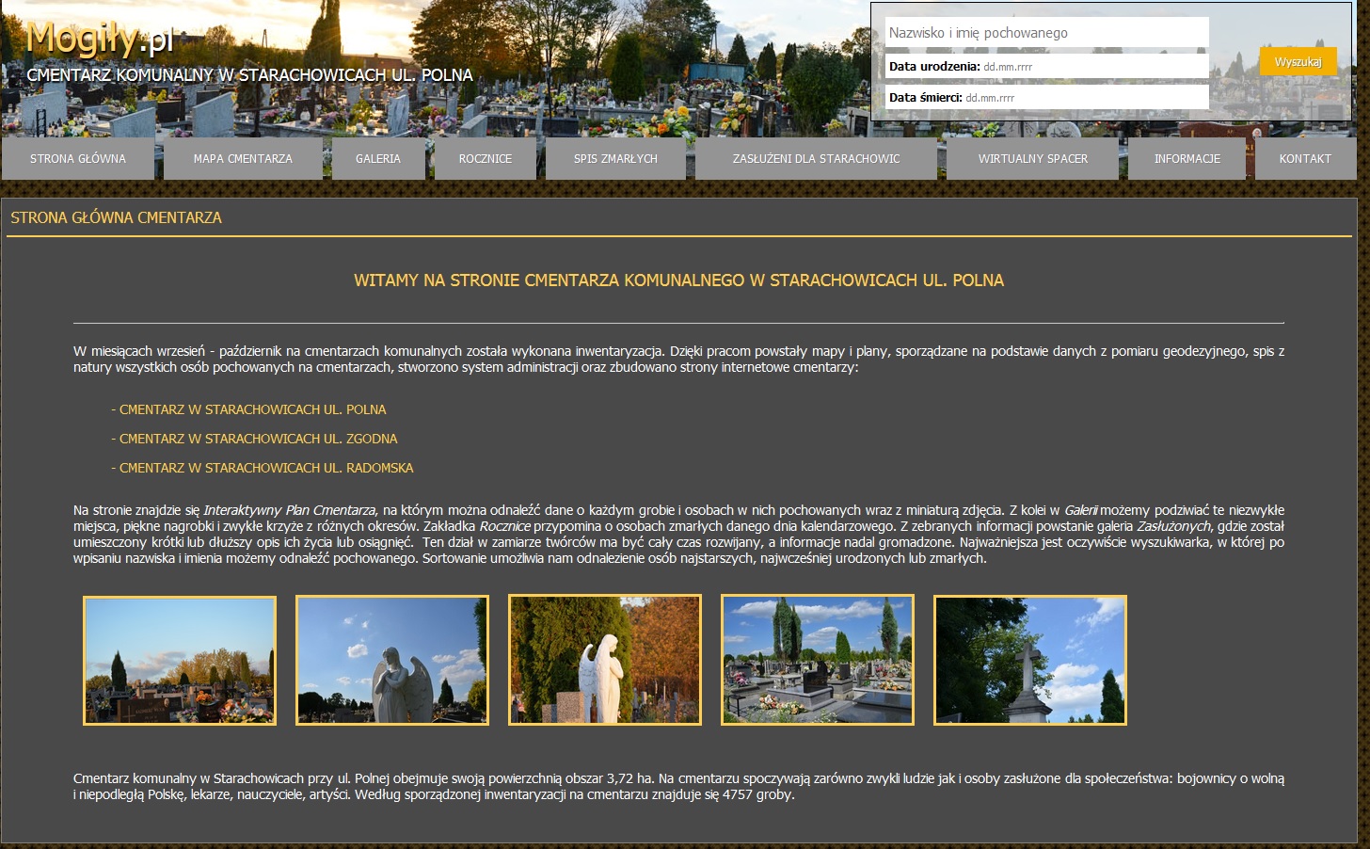Open the Informacje menu item
The height and width of the screenshot is (849, 1370).
(x=1187, y=159)
